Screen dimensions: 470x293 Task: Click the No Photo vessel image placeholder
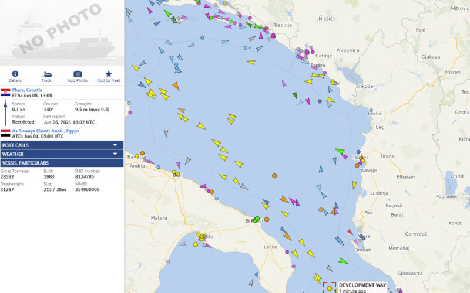62,32
